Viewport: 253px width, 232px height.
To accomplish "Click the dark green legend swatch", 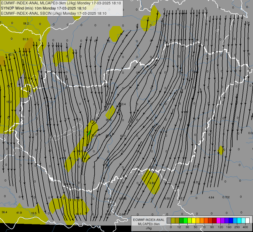I will tap(181, 220).
